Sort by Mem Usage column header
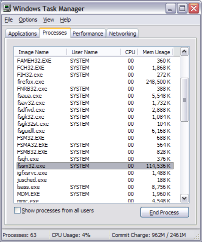The width and height of the screenshot is (202, 242). click(155, 52)
